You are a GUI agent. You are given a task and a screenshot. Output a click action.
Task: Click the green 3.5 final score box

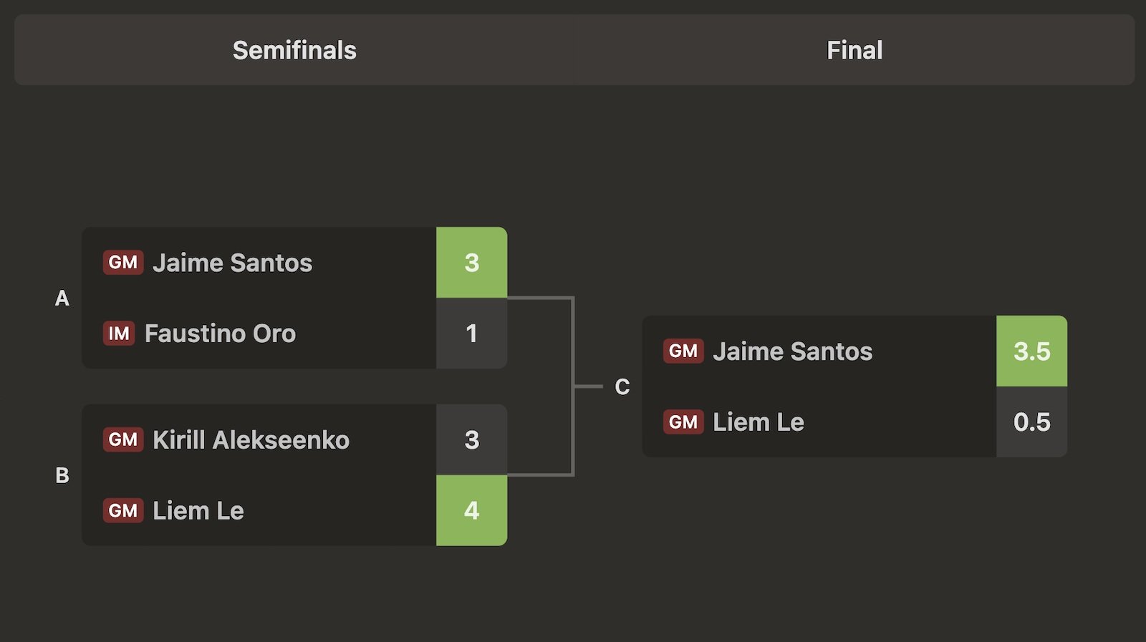(1031, 351)
